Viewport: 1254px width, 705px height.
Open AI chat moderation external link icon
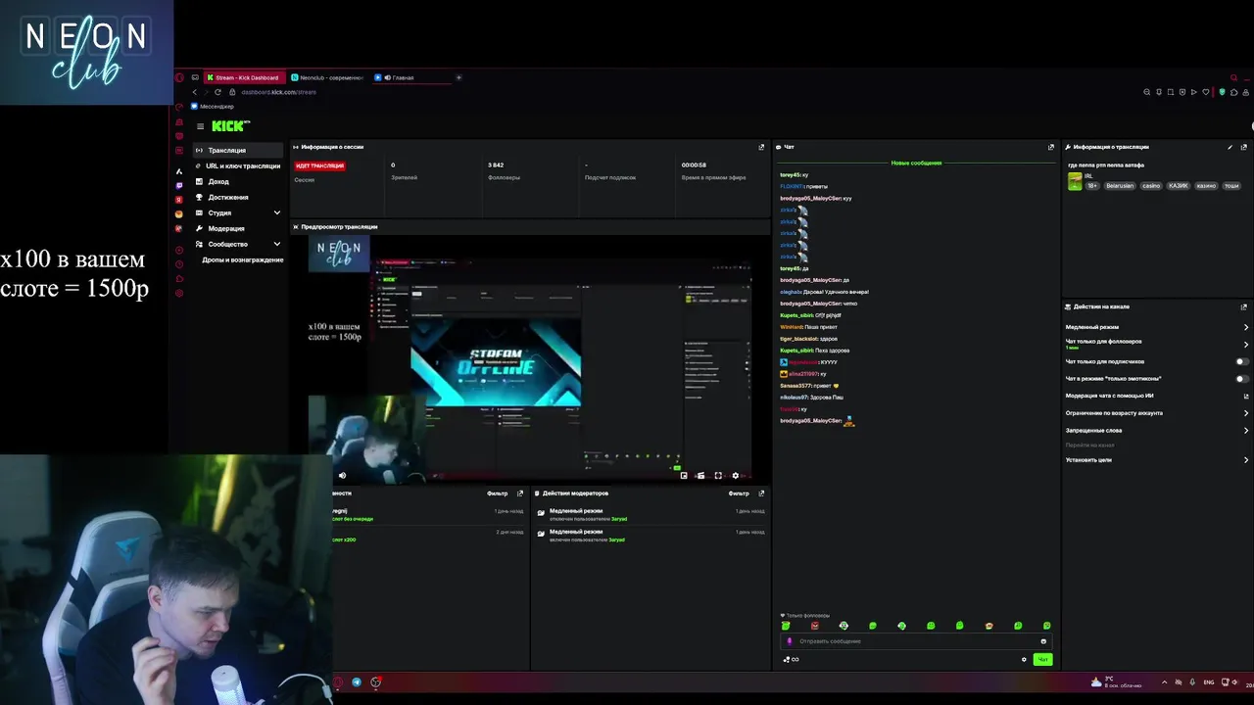(x=1246, y=396)
